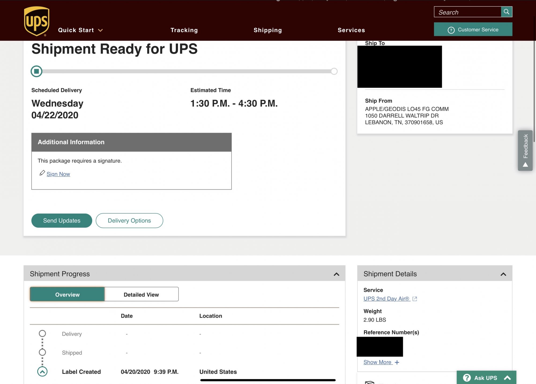
Task: Switch to the Detailed View toggle
Action: 141,294
